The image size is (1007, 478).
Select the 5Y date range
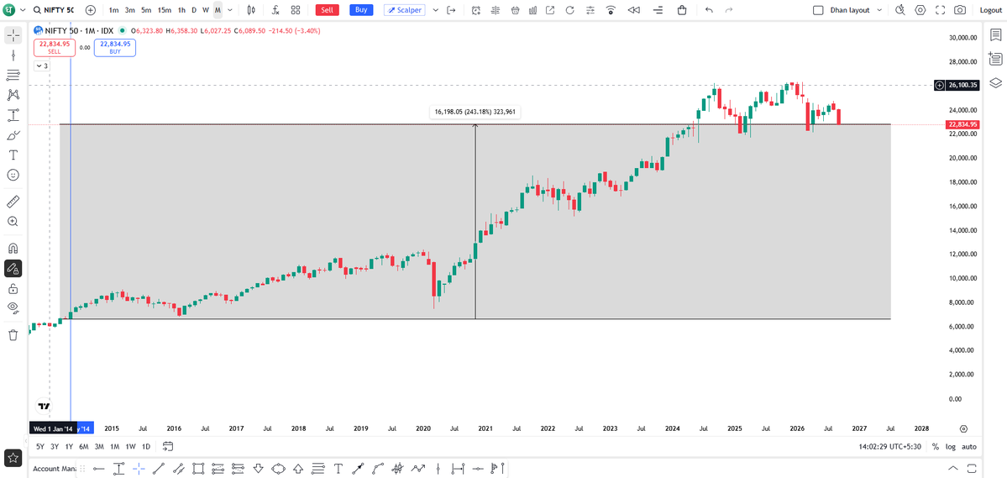(x=39, y=447)
